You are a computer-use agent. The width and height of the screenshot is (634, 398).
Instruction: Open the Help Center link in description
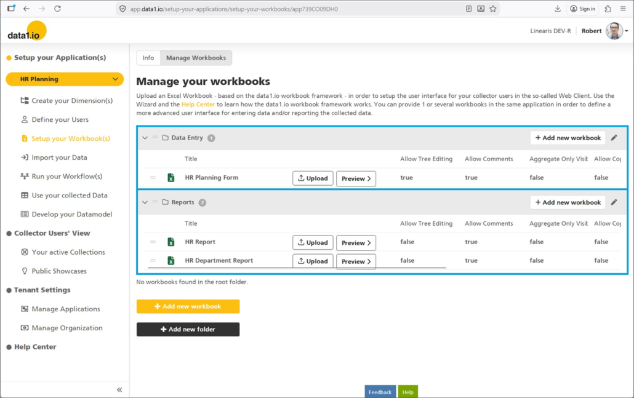pyautogui.click(x=198, y=105)
